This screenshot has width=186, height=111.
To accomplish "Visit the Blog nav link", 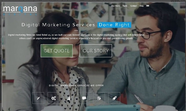I will click(142, 6).
